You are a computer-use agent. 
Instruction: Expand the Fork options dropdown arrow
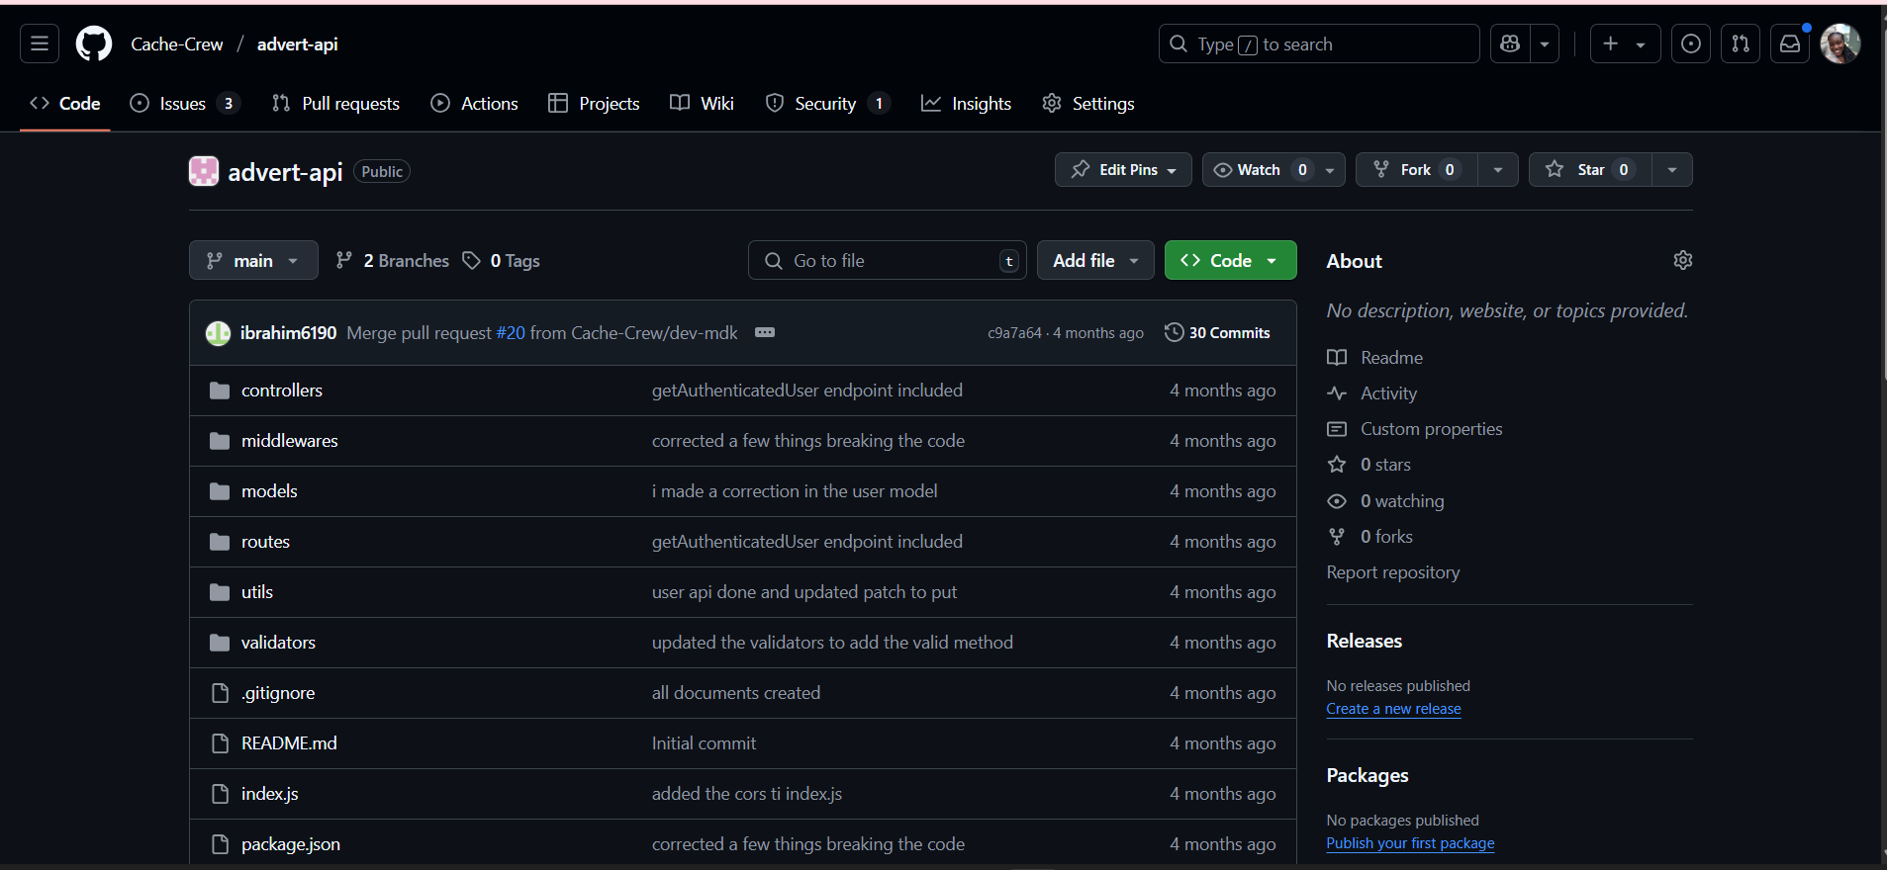point(1498,170)
